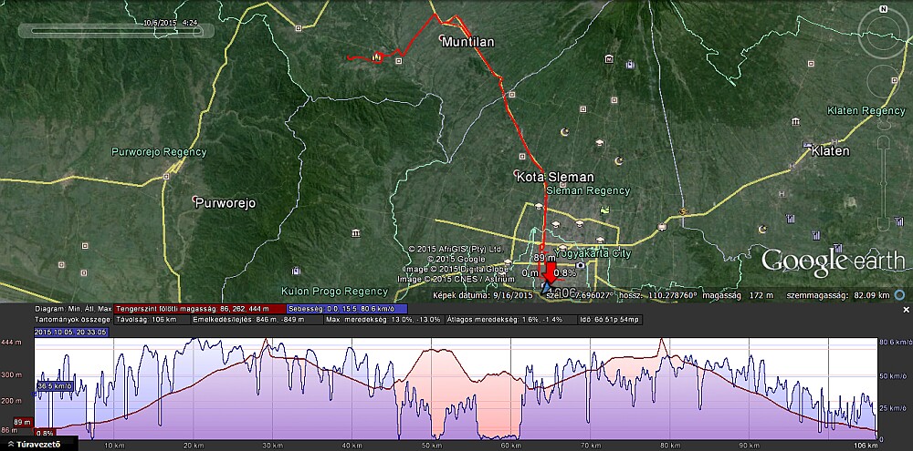Click the green flag icon below Sleman Regency
Image resolution: width=913 pixels, height=451 pixels.
pos(603,209)
